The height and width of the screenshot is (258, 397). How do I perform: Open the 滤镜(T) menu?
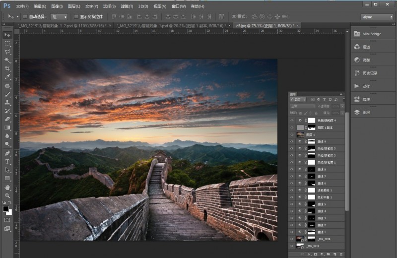pos(127,6)
